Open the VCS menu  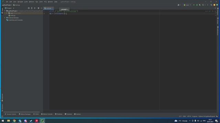[45, 2]
